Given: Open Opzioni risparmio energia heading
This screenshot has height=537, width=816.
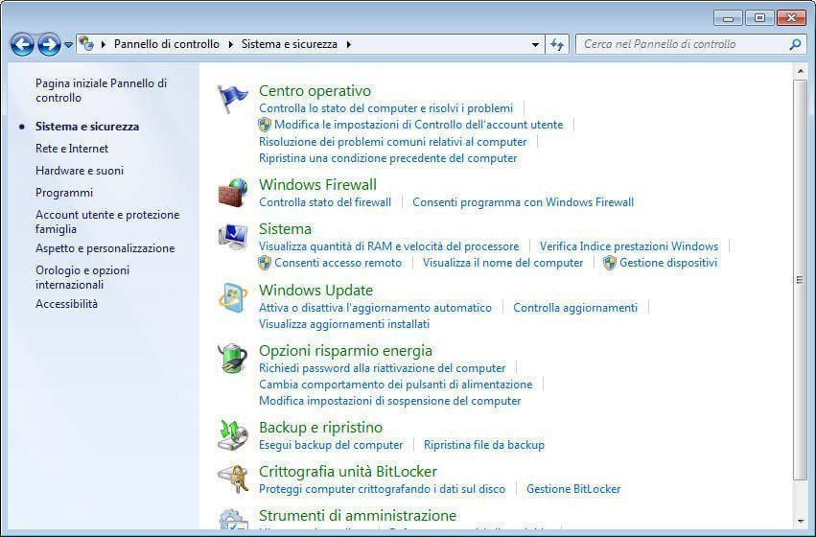Looking at the screenshot, I should tap(345, 351).
